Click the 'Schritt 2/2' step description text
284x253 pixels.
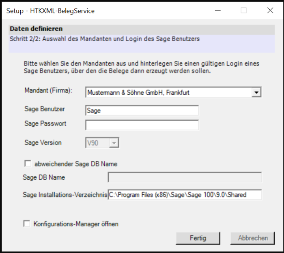(x=104, y=39)
